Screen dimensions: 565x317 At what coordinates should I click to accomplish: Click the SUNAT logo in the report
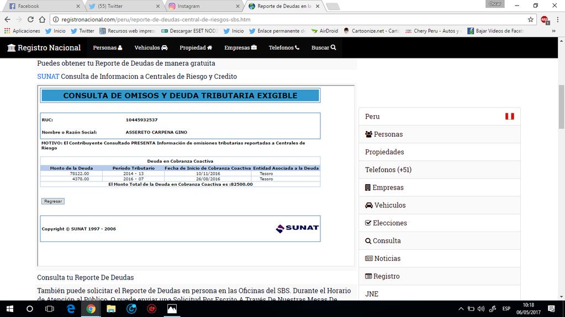click(x=297, y=228)
